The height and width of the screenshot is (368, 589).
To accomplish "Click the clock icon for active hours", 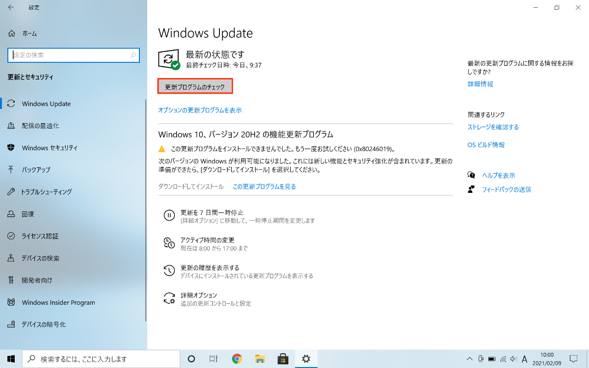I will point(169,242).
